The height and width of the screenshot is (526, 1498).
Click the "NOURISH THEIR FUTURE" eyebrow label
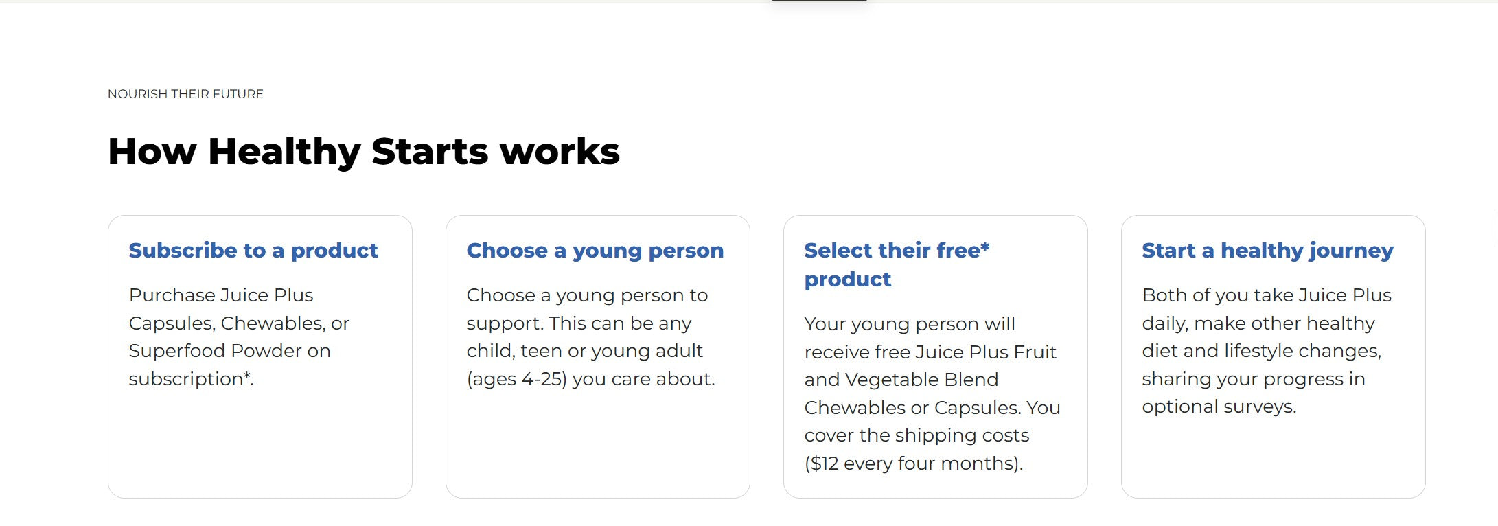click(185, 94)
